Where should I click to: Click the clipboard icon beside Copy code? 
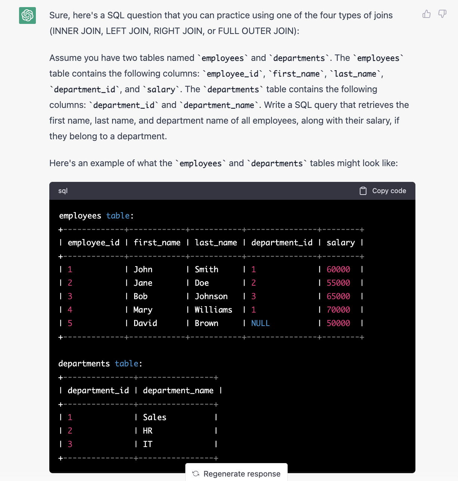(363, 191)
